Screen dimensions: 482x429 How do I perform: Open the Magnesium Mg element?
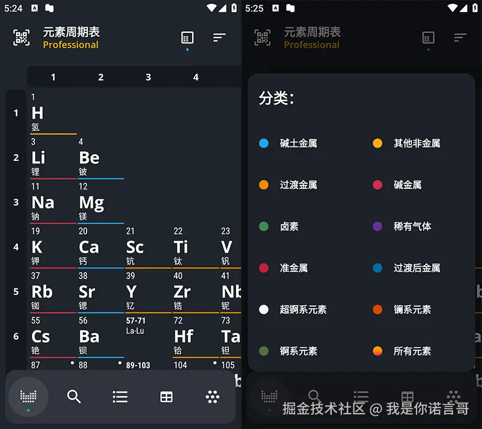tap(101, 203)
